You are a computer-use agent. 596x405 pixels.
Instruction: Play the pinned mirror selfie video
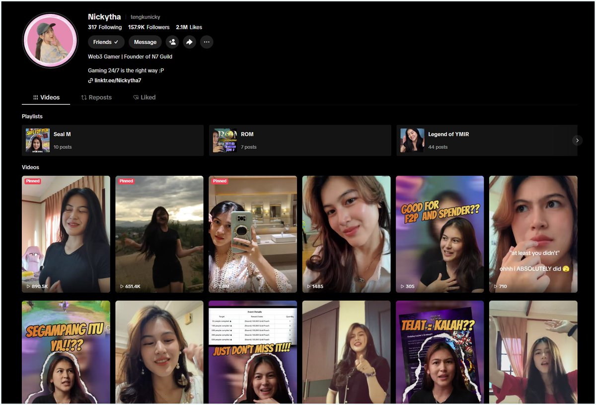click(253, 234)
